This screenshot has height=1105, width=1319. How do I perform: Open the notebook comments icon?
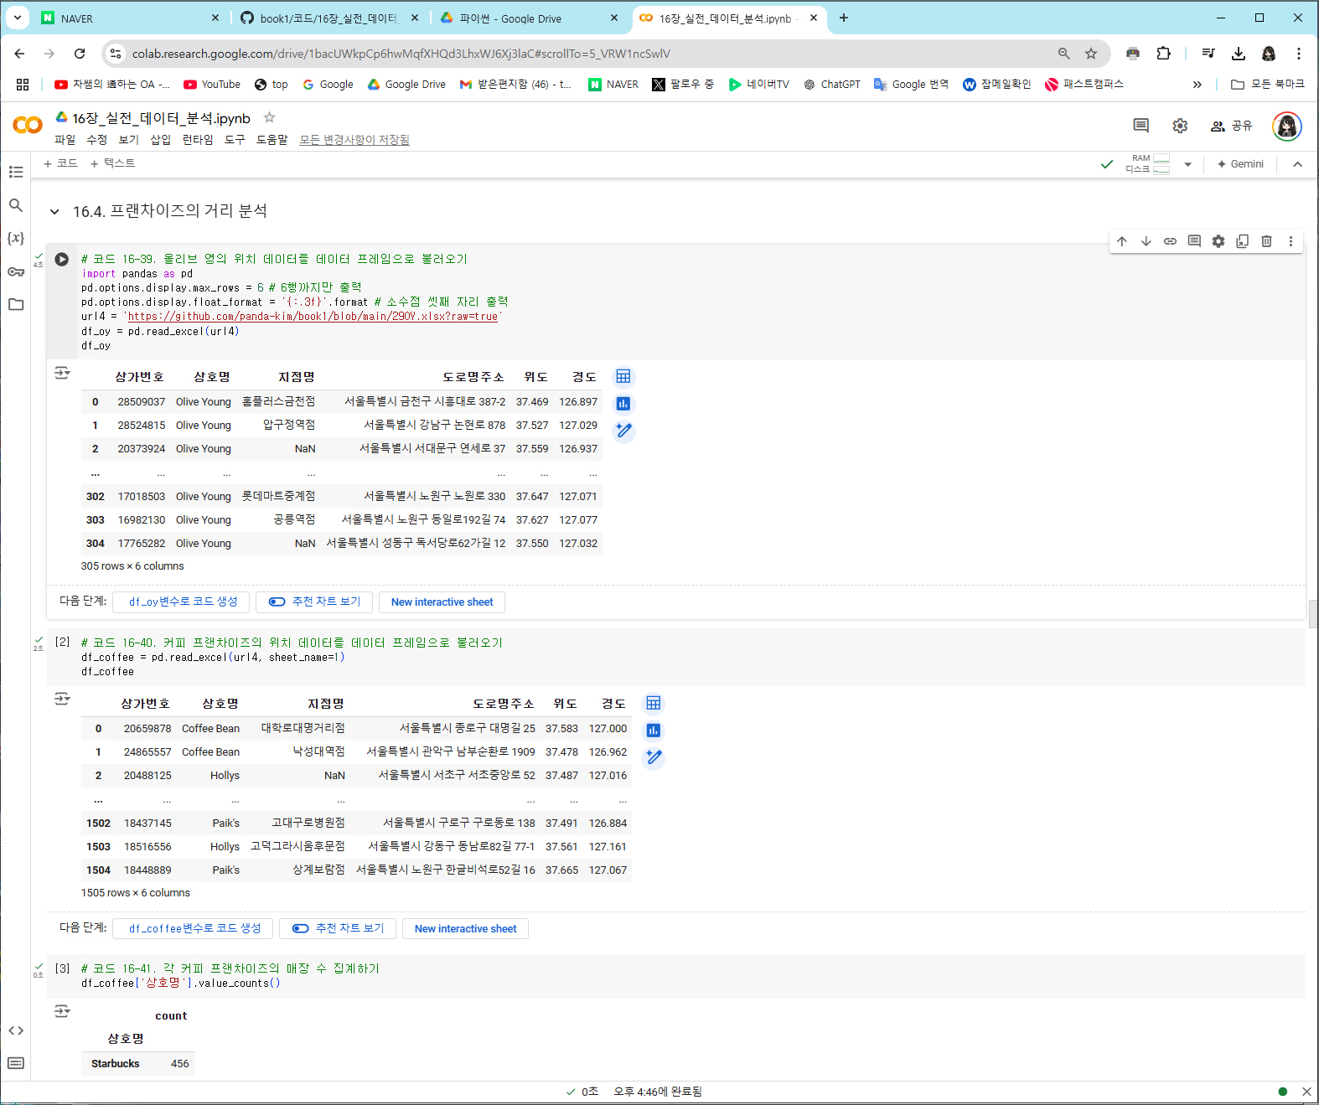click(x=1141, y=126)
